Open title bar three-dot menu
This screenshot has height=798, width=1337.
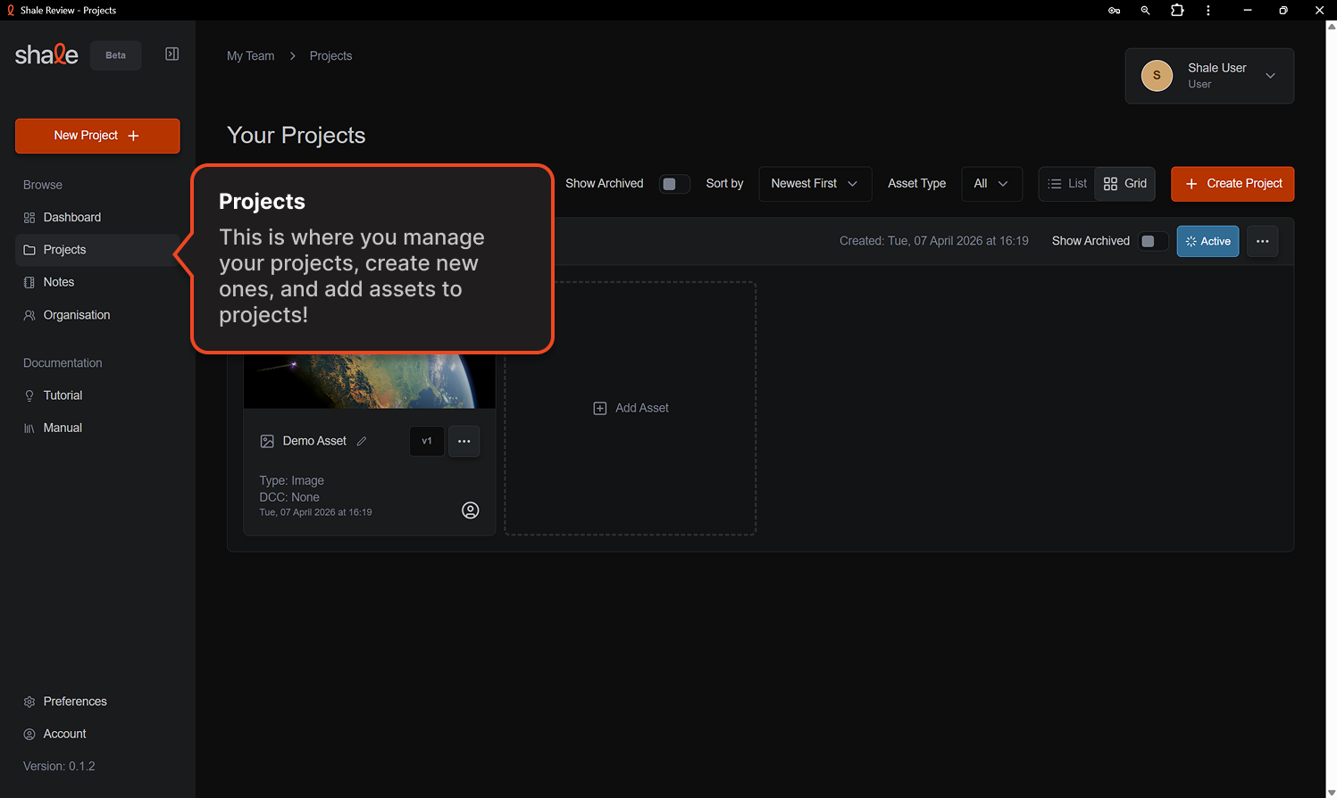click(1208, 10)
